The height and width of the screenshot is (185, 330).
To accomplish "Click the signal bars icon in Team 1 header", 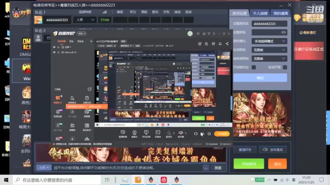I will [105, 12].
